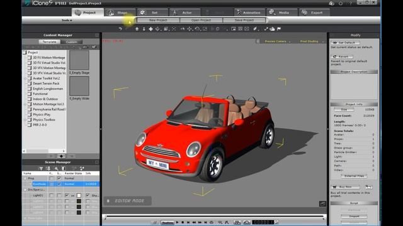This screenshot has width=403, height=226.
Task: Jump to the first frame button
Action: click(188, 222)
